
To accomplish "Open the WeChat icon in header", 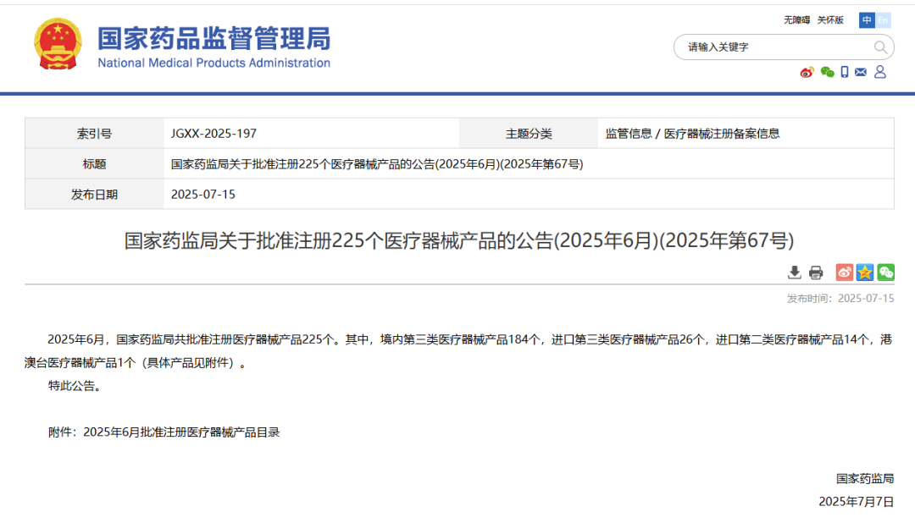I will click(827, 72).
